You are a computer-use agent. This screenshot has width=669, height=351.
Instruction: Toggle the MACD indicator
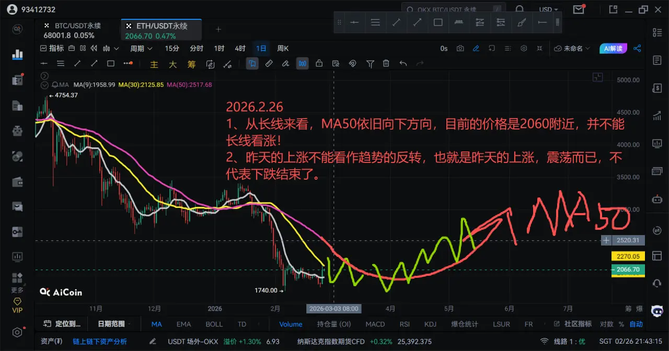pyautogui.click(x=375, y=324)
